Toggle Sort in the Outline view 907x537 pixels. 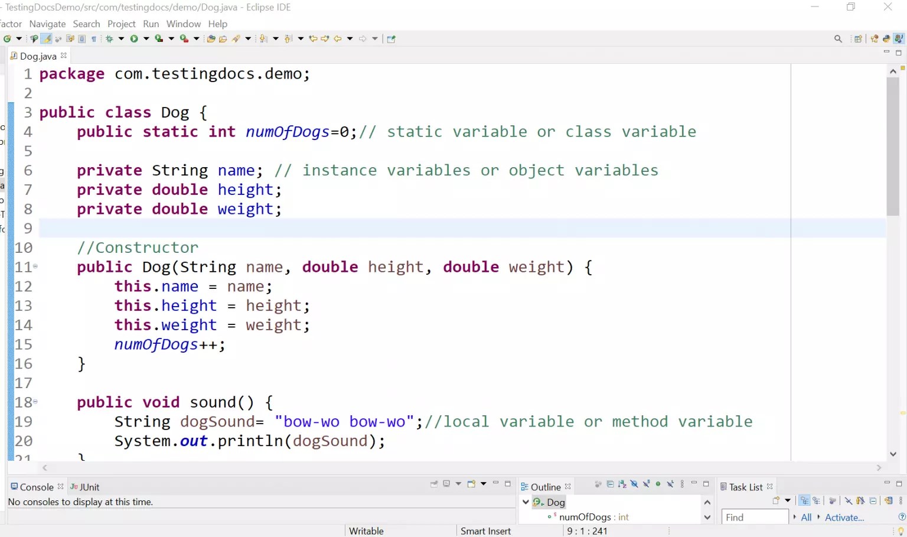tap(622, 484)
